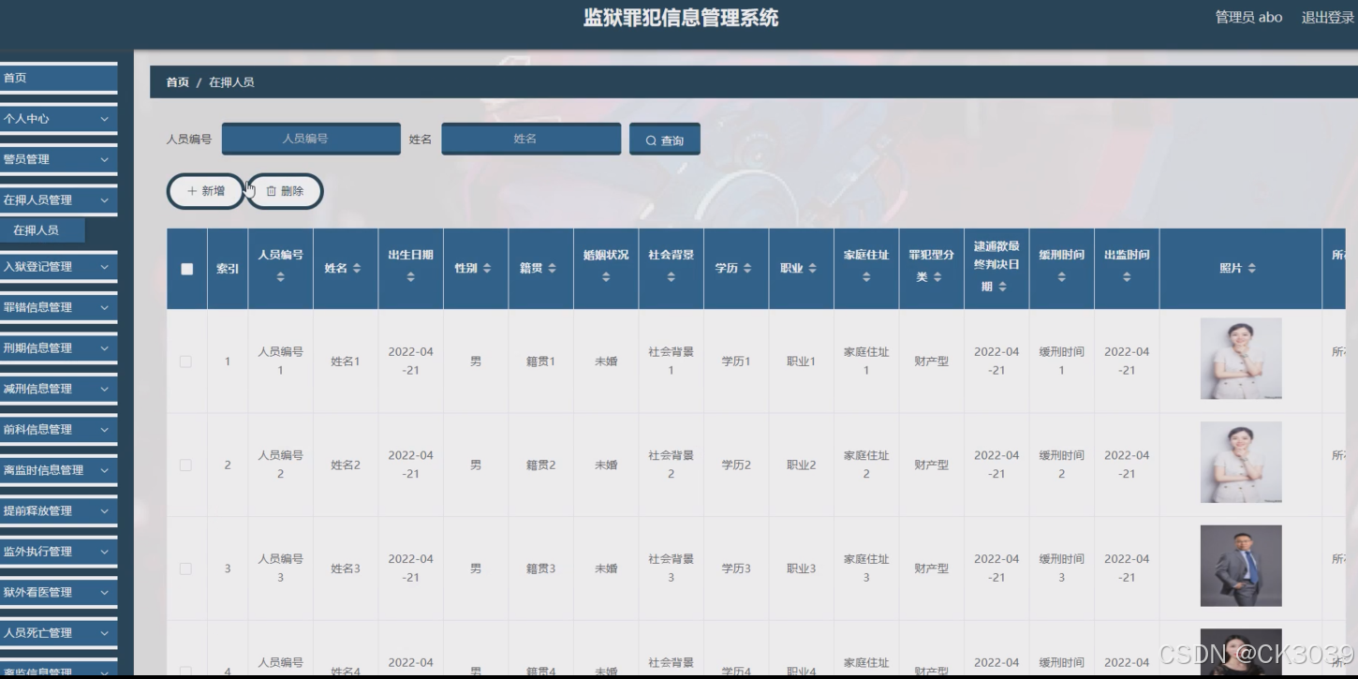
Task: Sort table by 出生日期 column
Action: [x=410, y=277]
